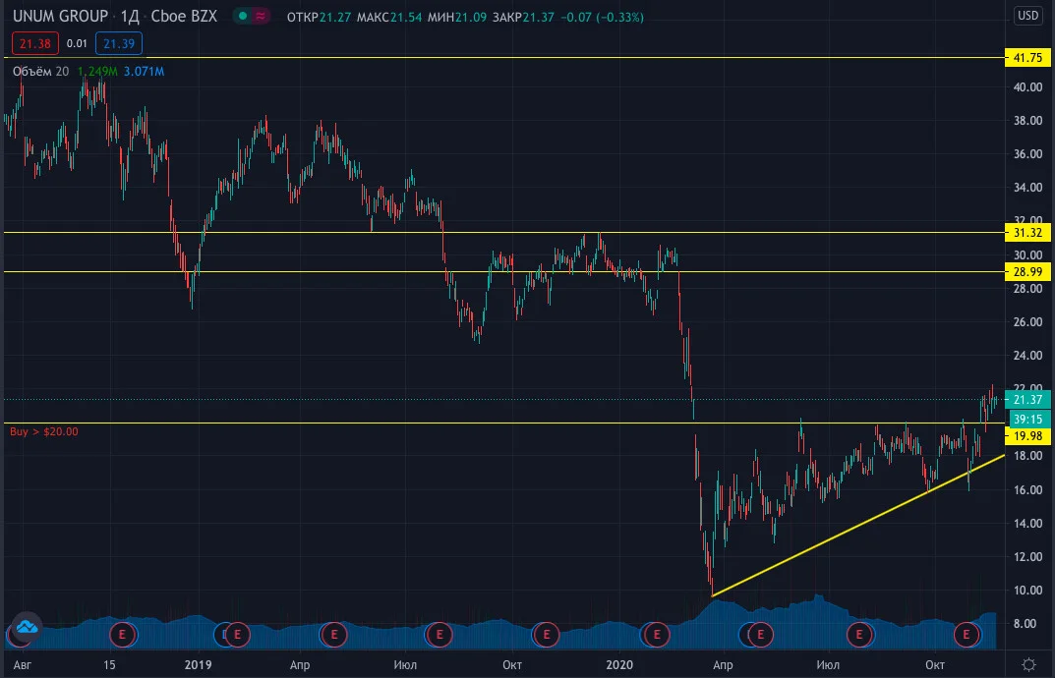Viewport: 1055px width, 678px height.
Task: Click the 0.01 spread value
Action: pos(77,43)
